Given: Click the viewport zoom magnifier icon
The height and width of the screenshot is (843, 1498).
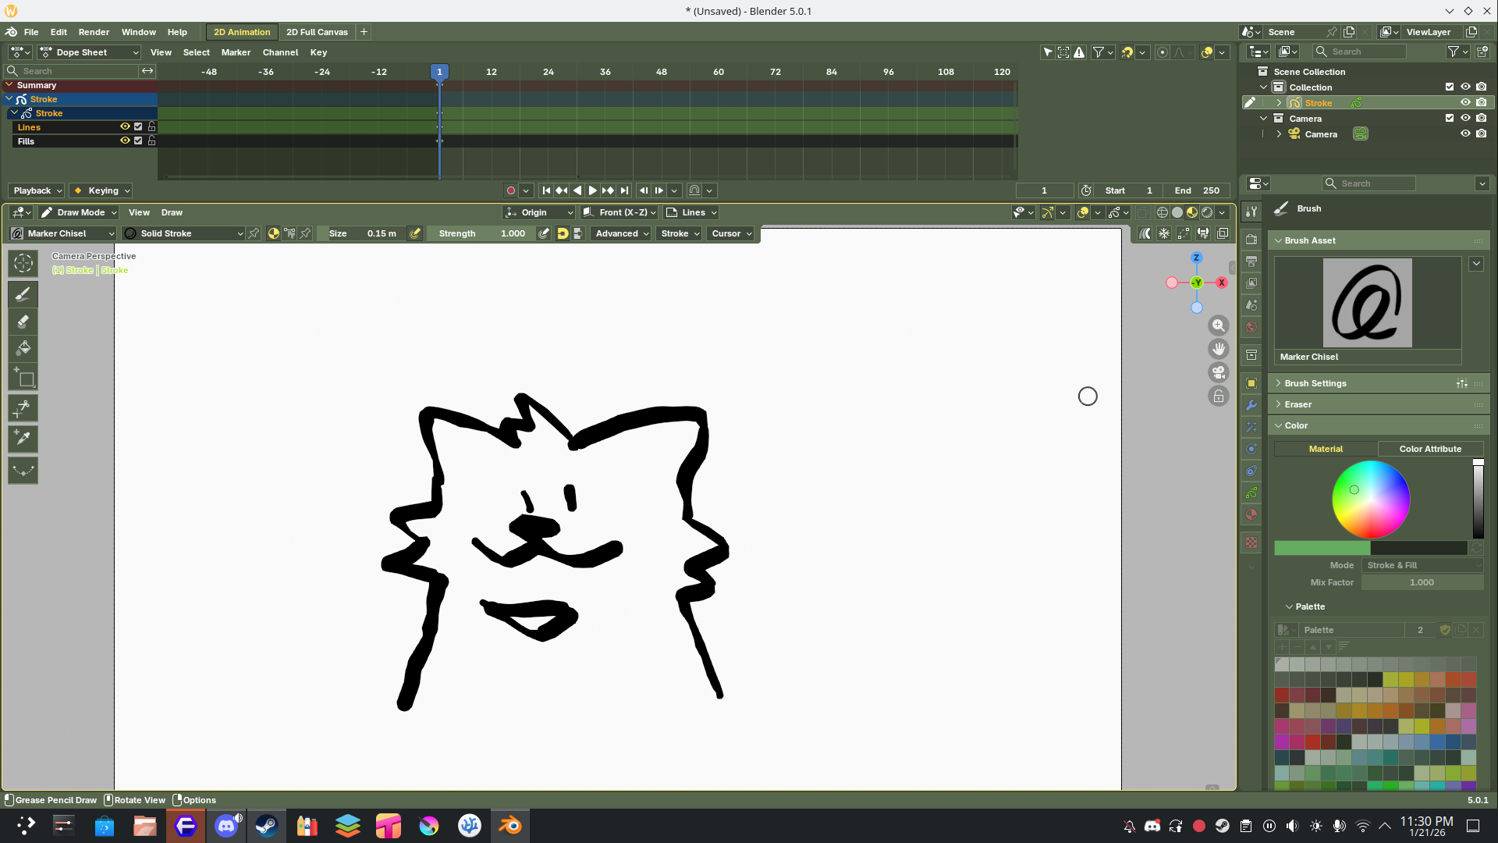Looking at the screenshot, I should (1218, 325).
